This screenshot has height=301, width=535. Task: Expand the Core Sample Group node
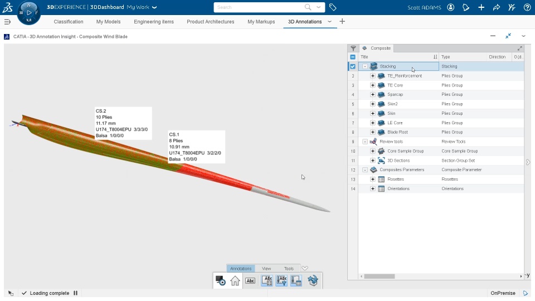373,151
